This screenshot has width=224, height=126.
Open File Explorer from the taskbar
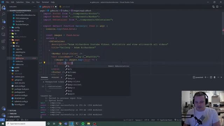[x=89, y=124]
